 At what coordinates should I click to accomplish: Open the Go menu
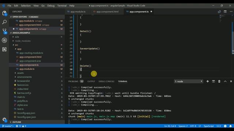(x=43, y=6)
